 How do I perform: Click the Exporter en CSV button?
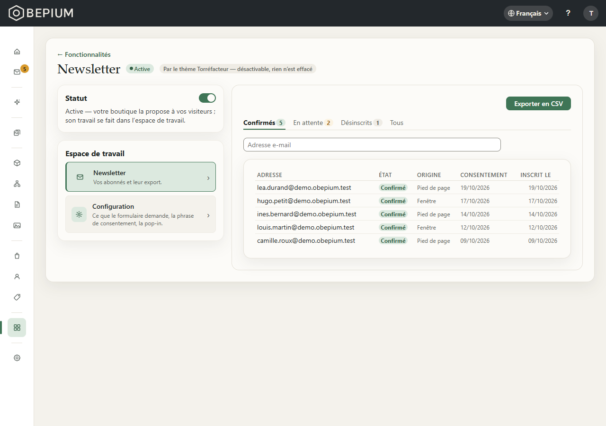click(x=538, y=104)
